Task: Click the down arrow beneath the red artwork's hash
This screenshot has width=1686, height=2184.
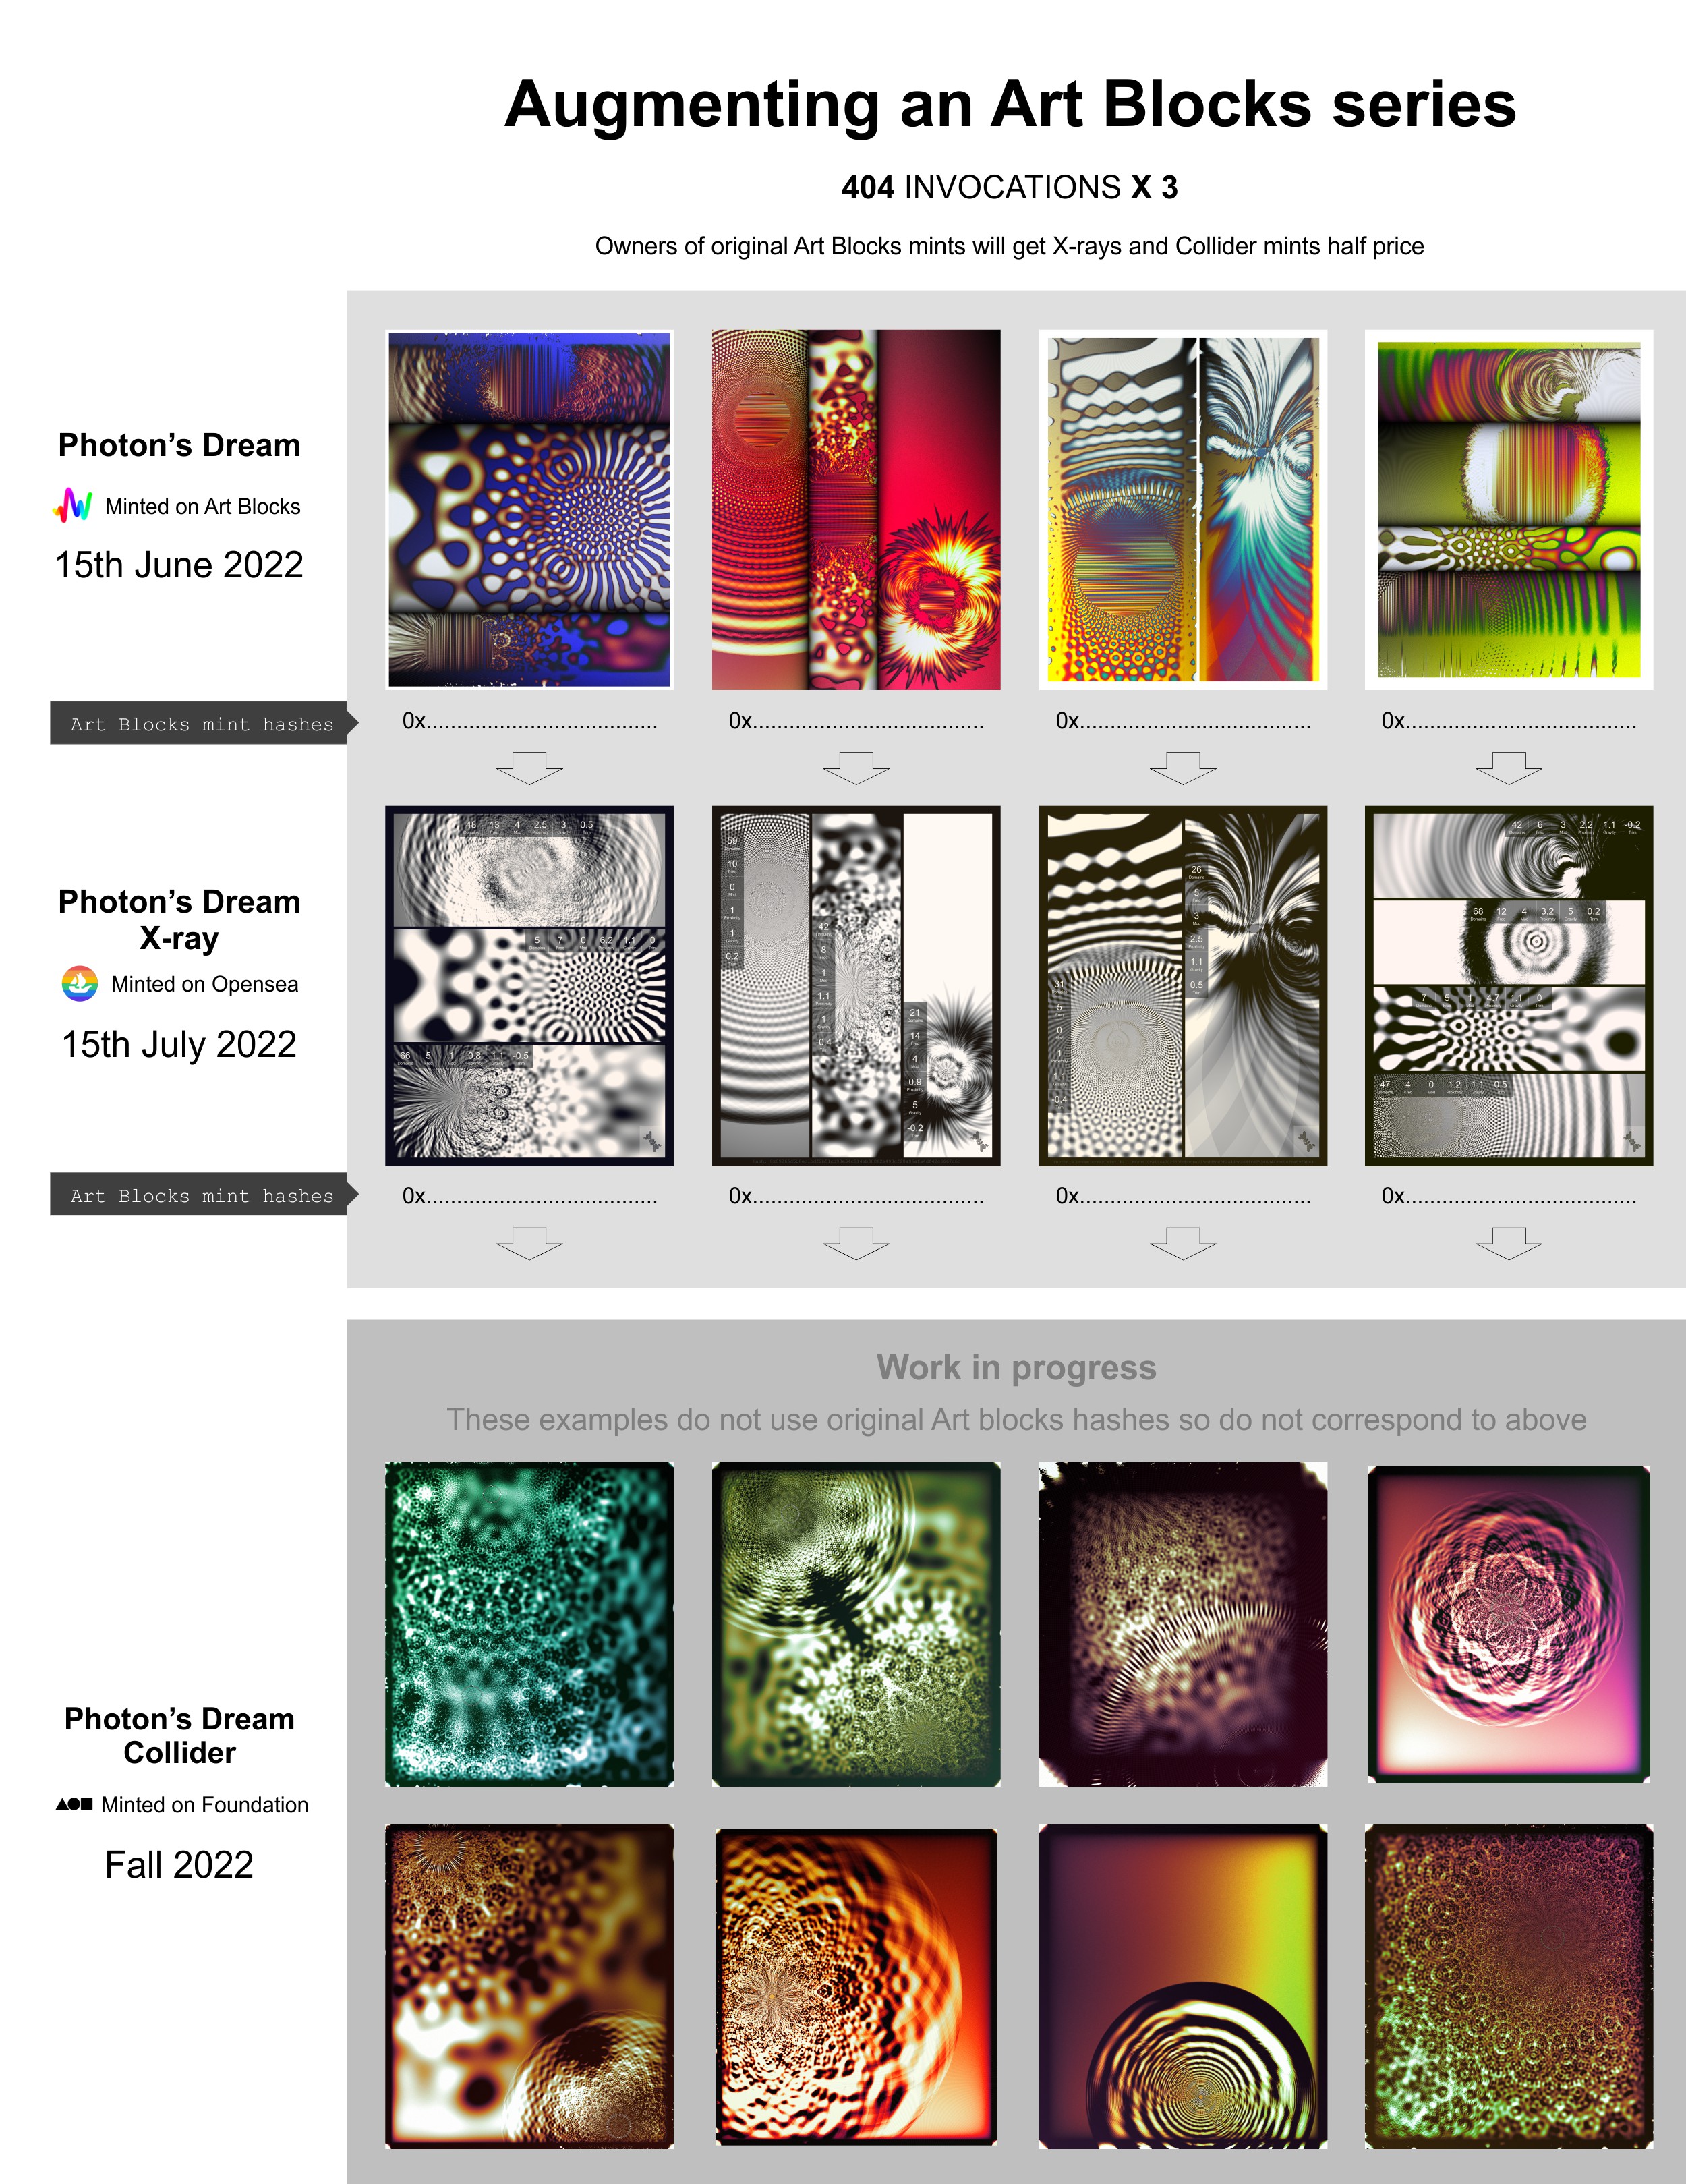Action: pos(856,768)
